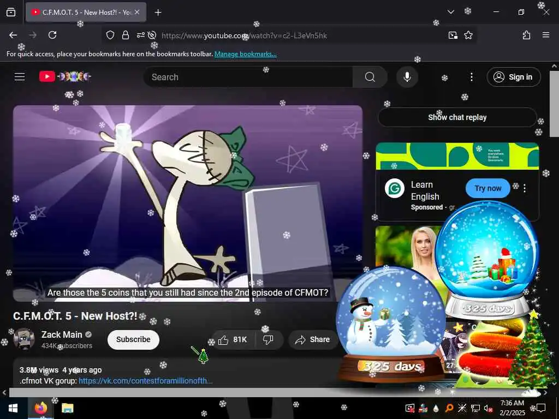559x419 pixels.
Task: Click the snowflake asterisk tray icon
Action: coord(462,408)
